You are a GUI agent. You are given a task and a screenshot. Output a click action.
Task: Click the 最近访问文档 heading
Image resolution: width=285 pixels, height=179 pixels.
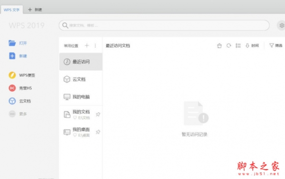[x=118, y=45]
